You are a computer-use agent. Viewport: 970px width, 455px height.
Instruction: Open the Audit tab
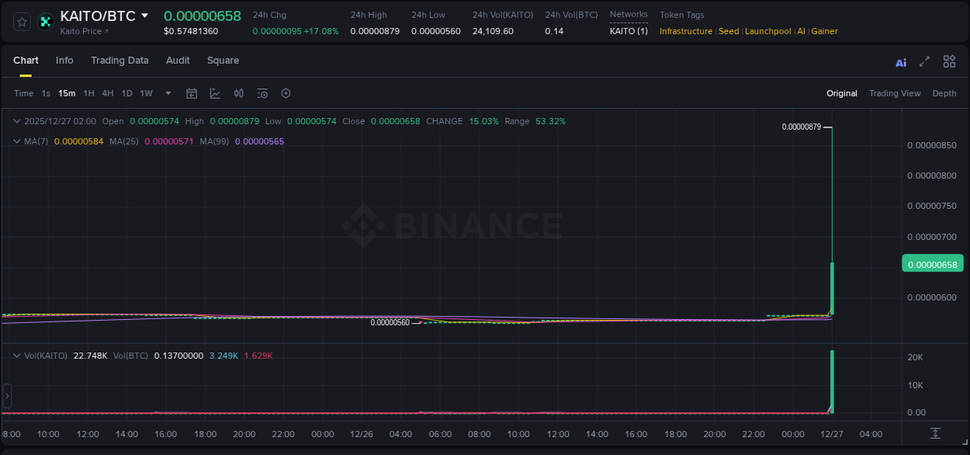point(178,61)
